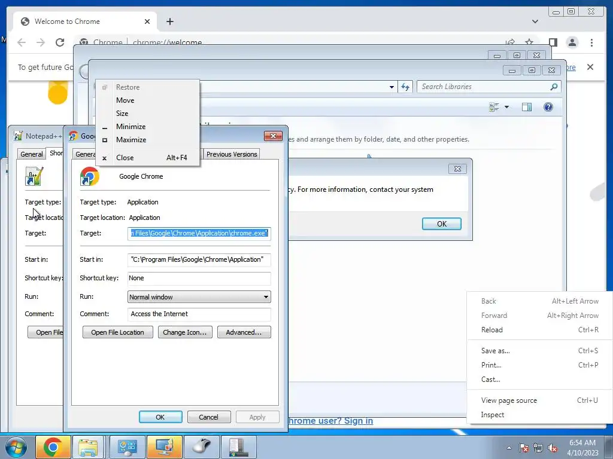This screenshot has height=459, width=613.
Task: Click the magnifier in Search Libraries box
Action: (554, 87)
